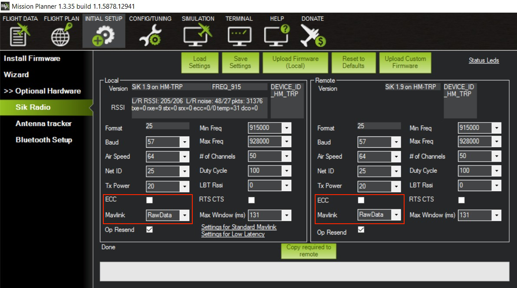Open the Flight Data icon
The height and width of the screenshot is (288, 517).
[x=20, y=35]
